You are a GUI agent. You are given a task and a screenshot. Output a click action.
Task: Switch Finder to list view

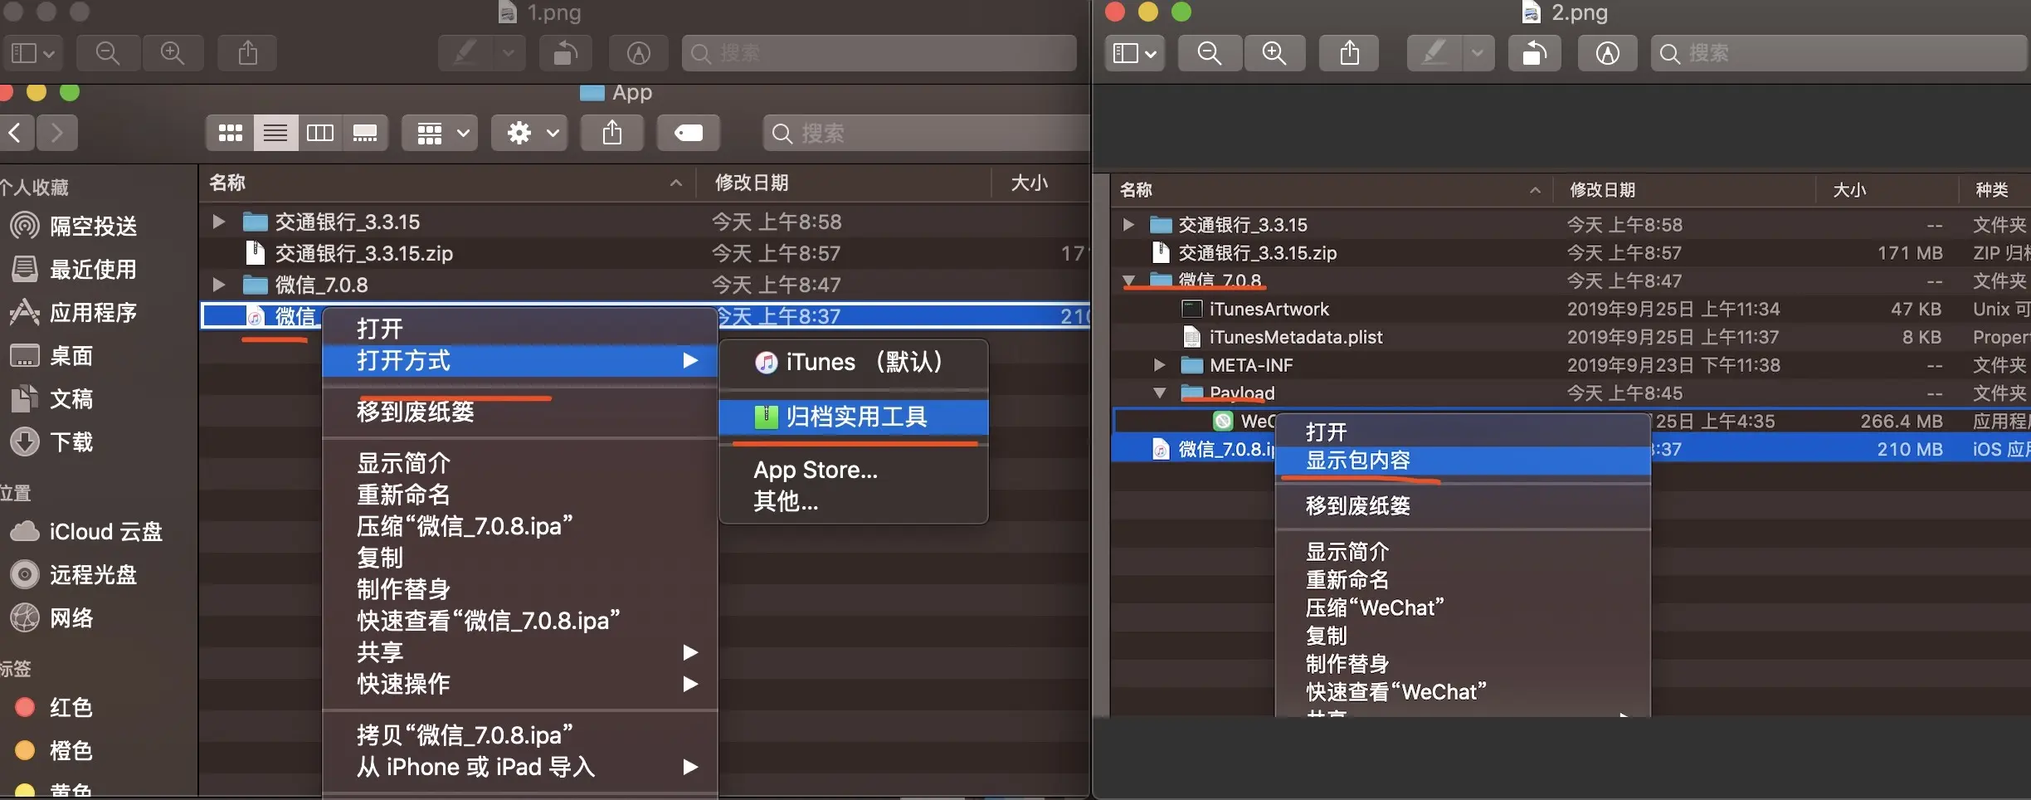pyautogui.click(x=275, y=133)
